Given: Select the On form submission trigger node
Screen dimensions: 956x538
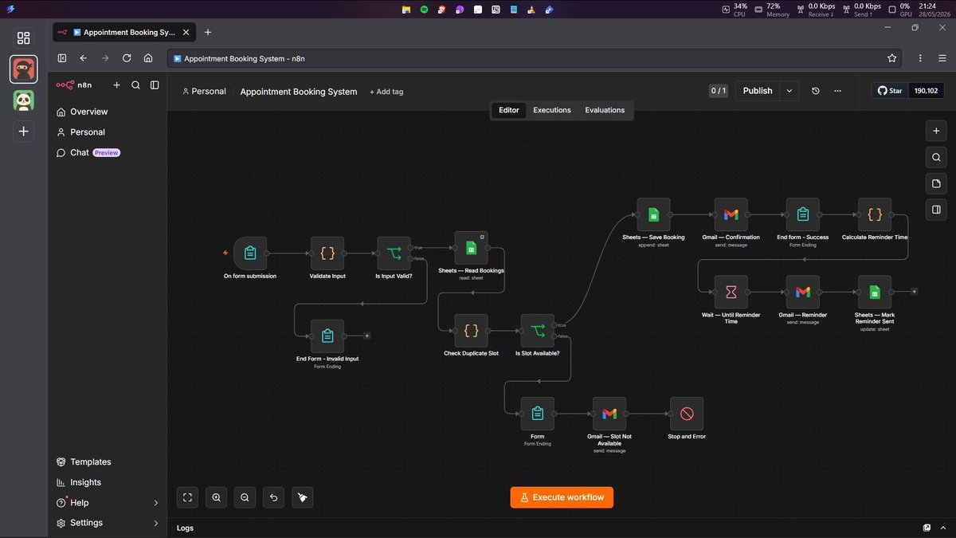Looking at the screenshot, I should pyautogui.click(x=250, y=253).
